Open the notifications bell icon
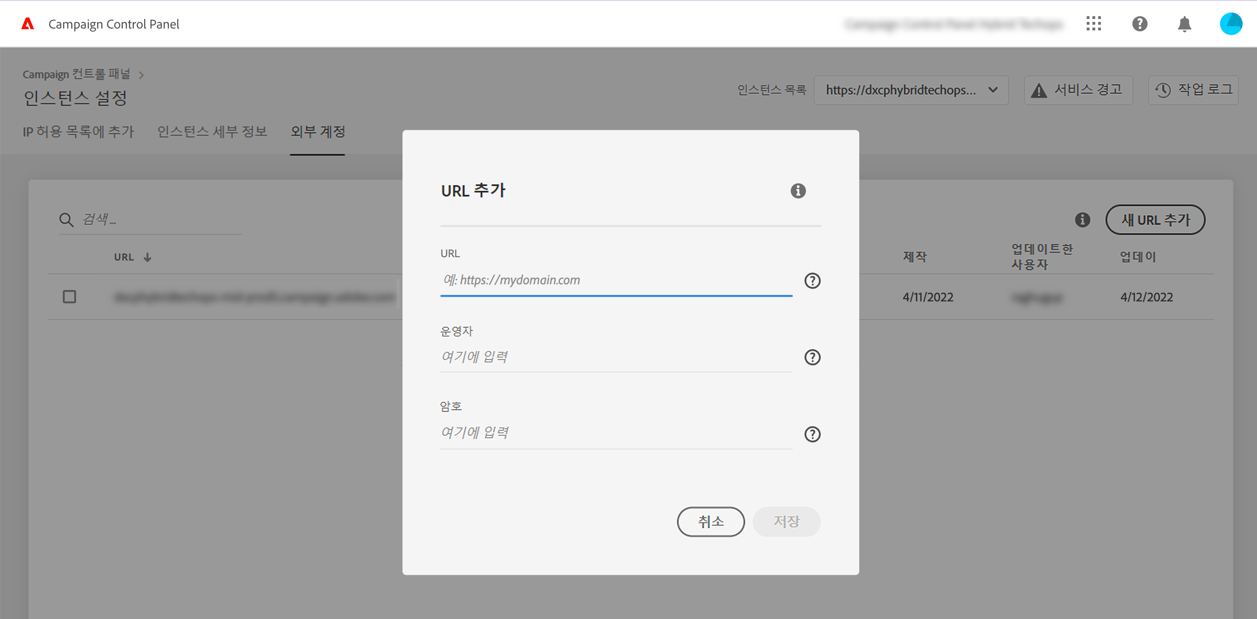 coord(1184,24)
